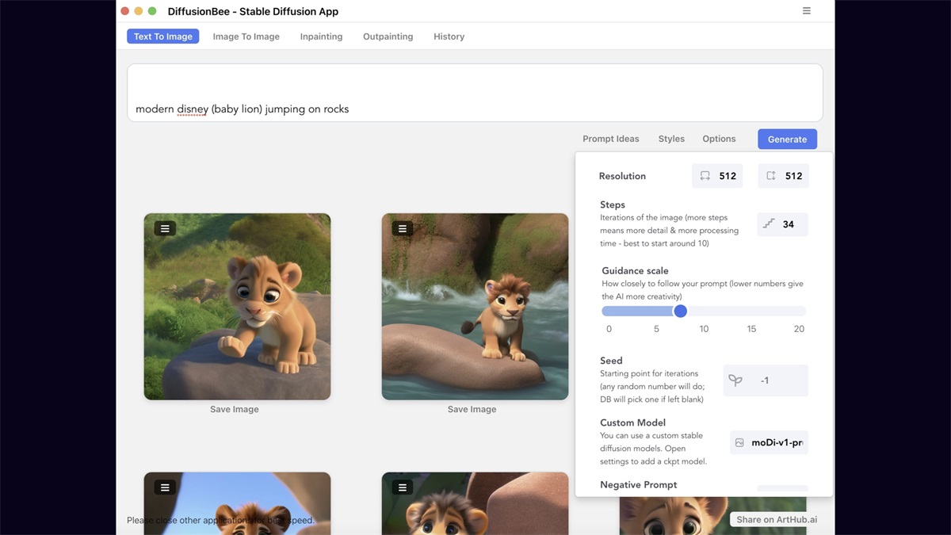
Task: Open the first lion image's options menu
Action: [x=164, y=227]
